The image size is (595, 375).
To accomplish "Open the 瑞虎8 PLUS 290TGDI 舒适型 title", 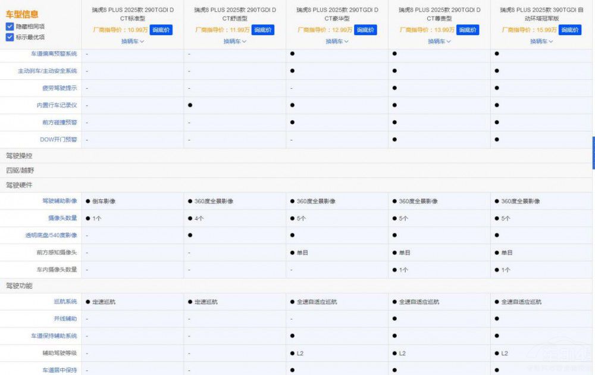I will (234, 14).
